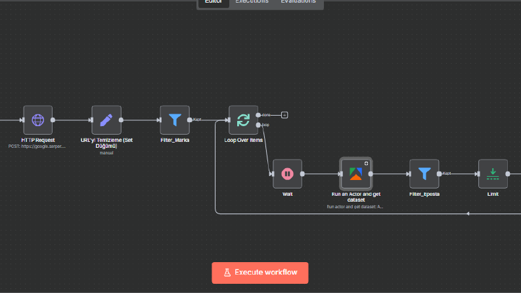Click Wait node output connector
This screenshot has height=293, width=521.
point(302,173)
